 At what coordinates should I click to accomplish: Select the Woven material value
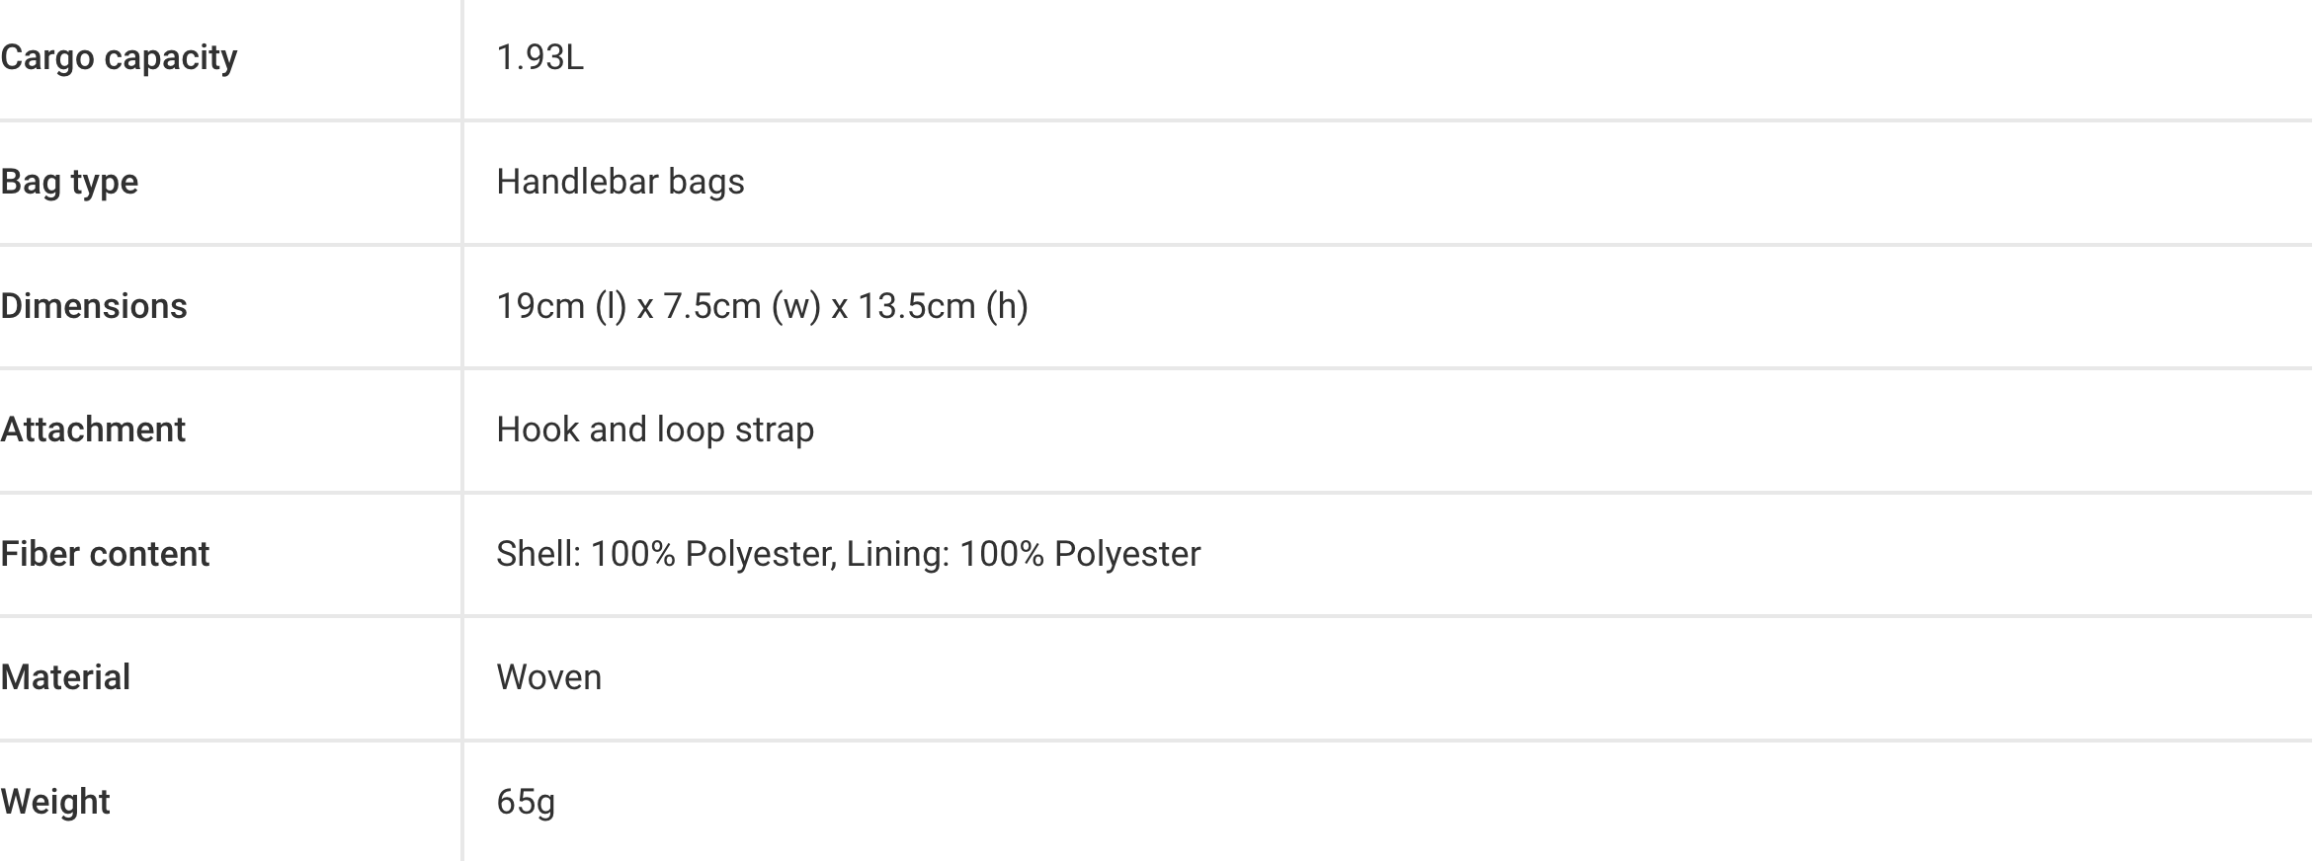pos(548,677)
